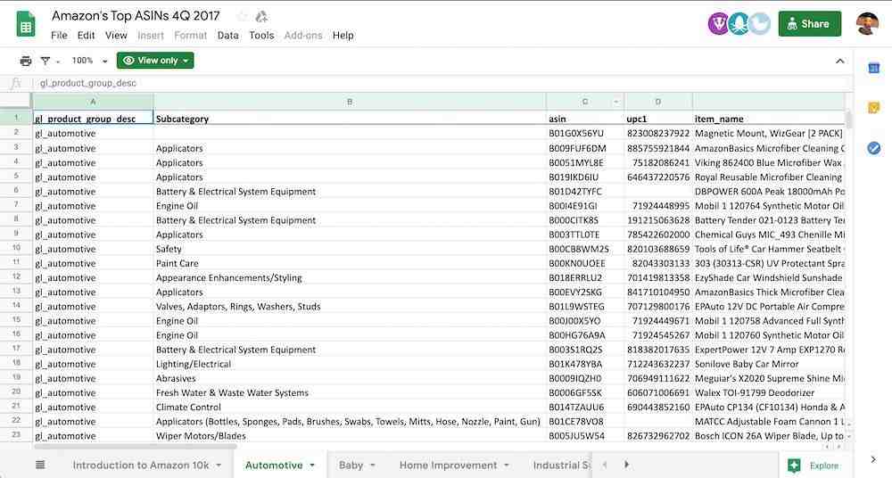Open the Introduction to Amazon 10k tab arrow
892x478 pixels.
pos(219,466)
